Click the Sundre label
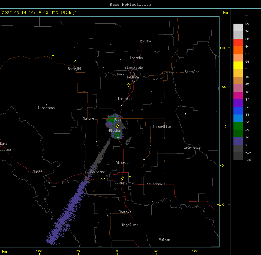The image size is (261, 255). [88, 118]
